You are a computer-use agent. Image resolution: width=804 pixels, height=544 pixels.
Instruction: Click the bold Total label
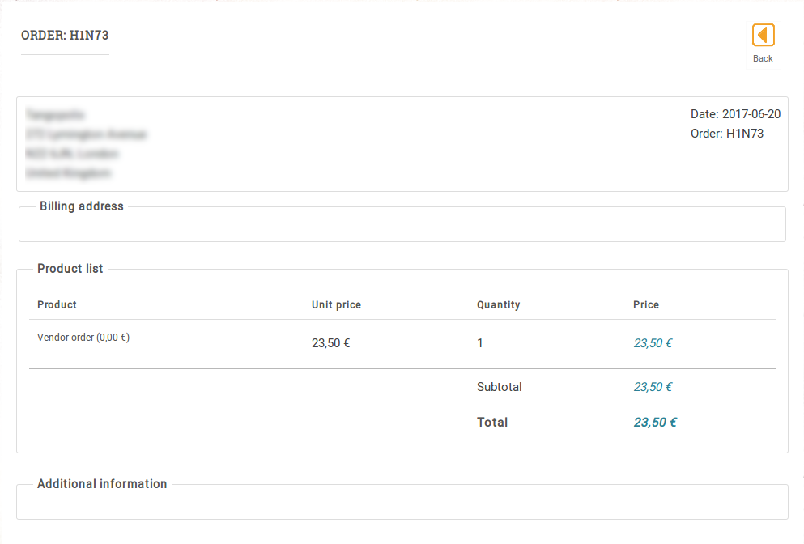pyautogui.click(x=492, y=422)
